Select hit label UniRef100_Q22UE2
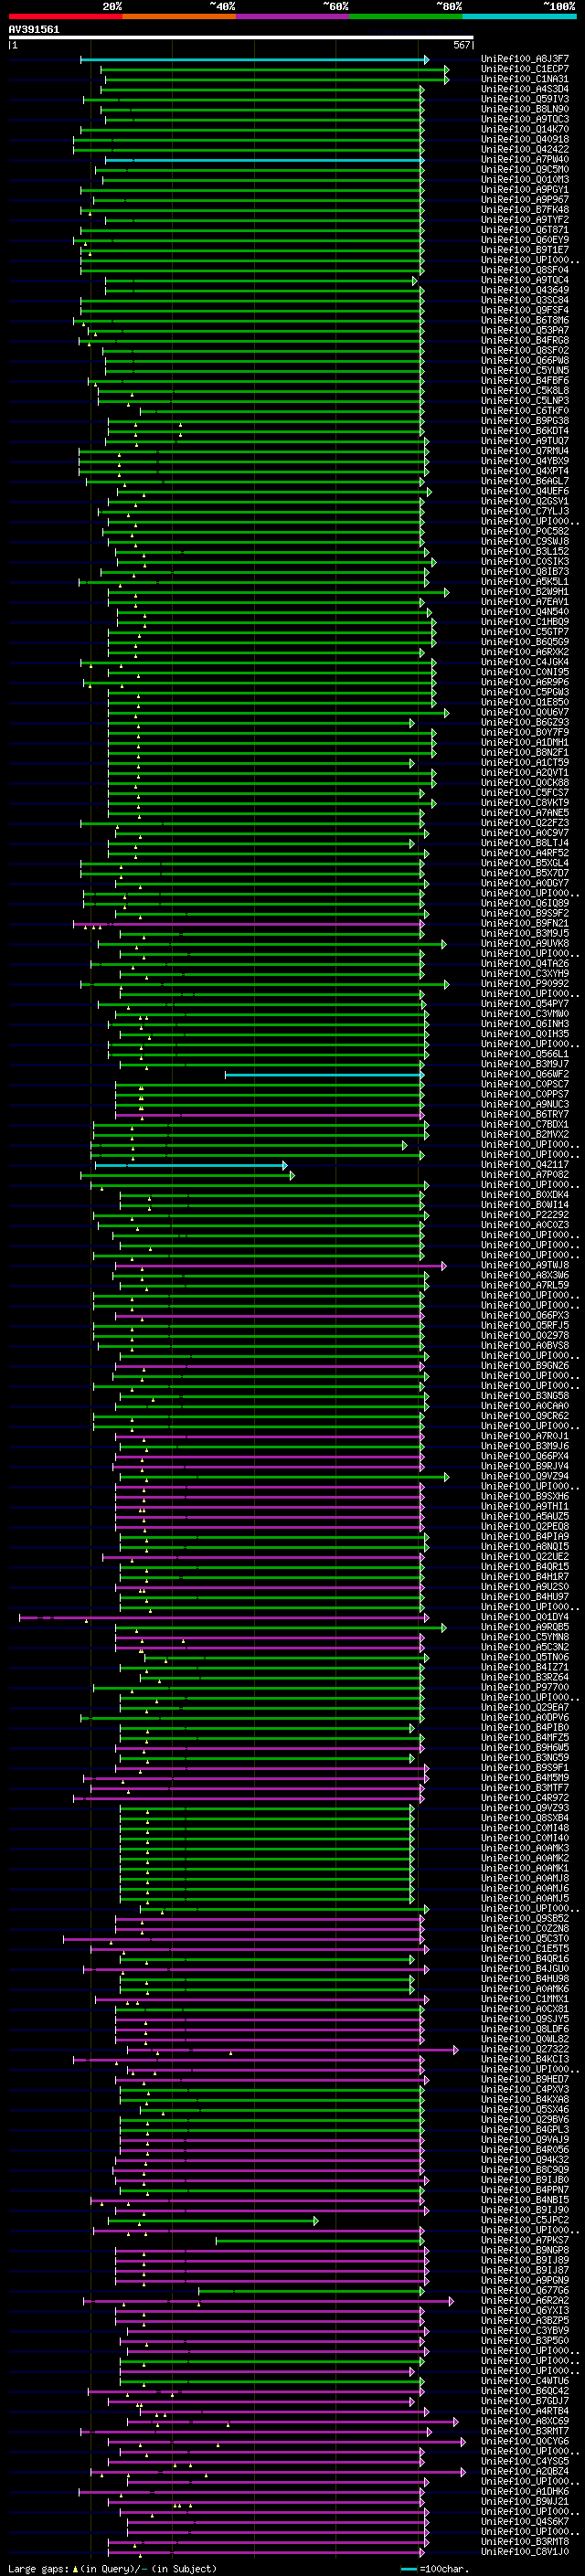The height and width of the screenshot is (2576, 585). (525, 1557)
